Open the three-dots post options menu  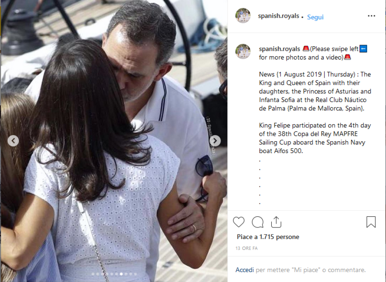pyautogui.click(x=371, y=16)
